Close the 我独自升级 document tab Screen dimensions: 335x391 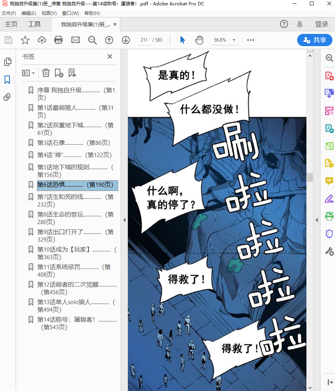point(115,24)
